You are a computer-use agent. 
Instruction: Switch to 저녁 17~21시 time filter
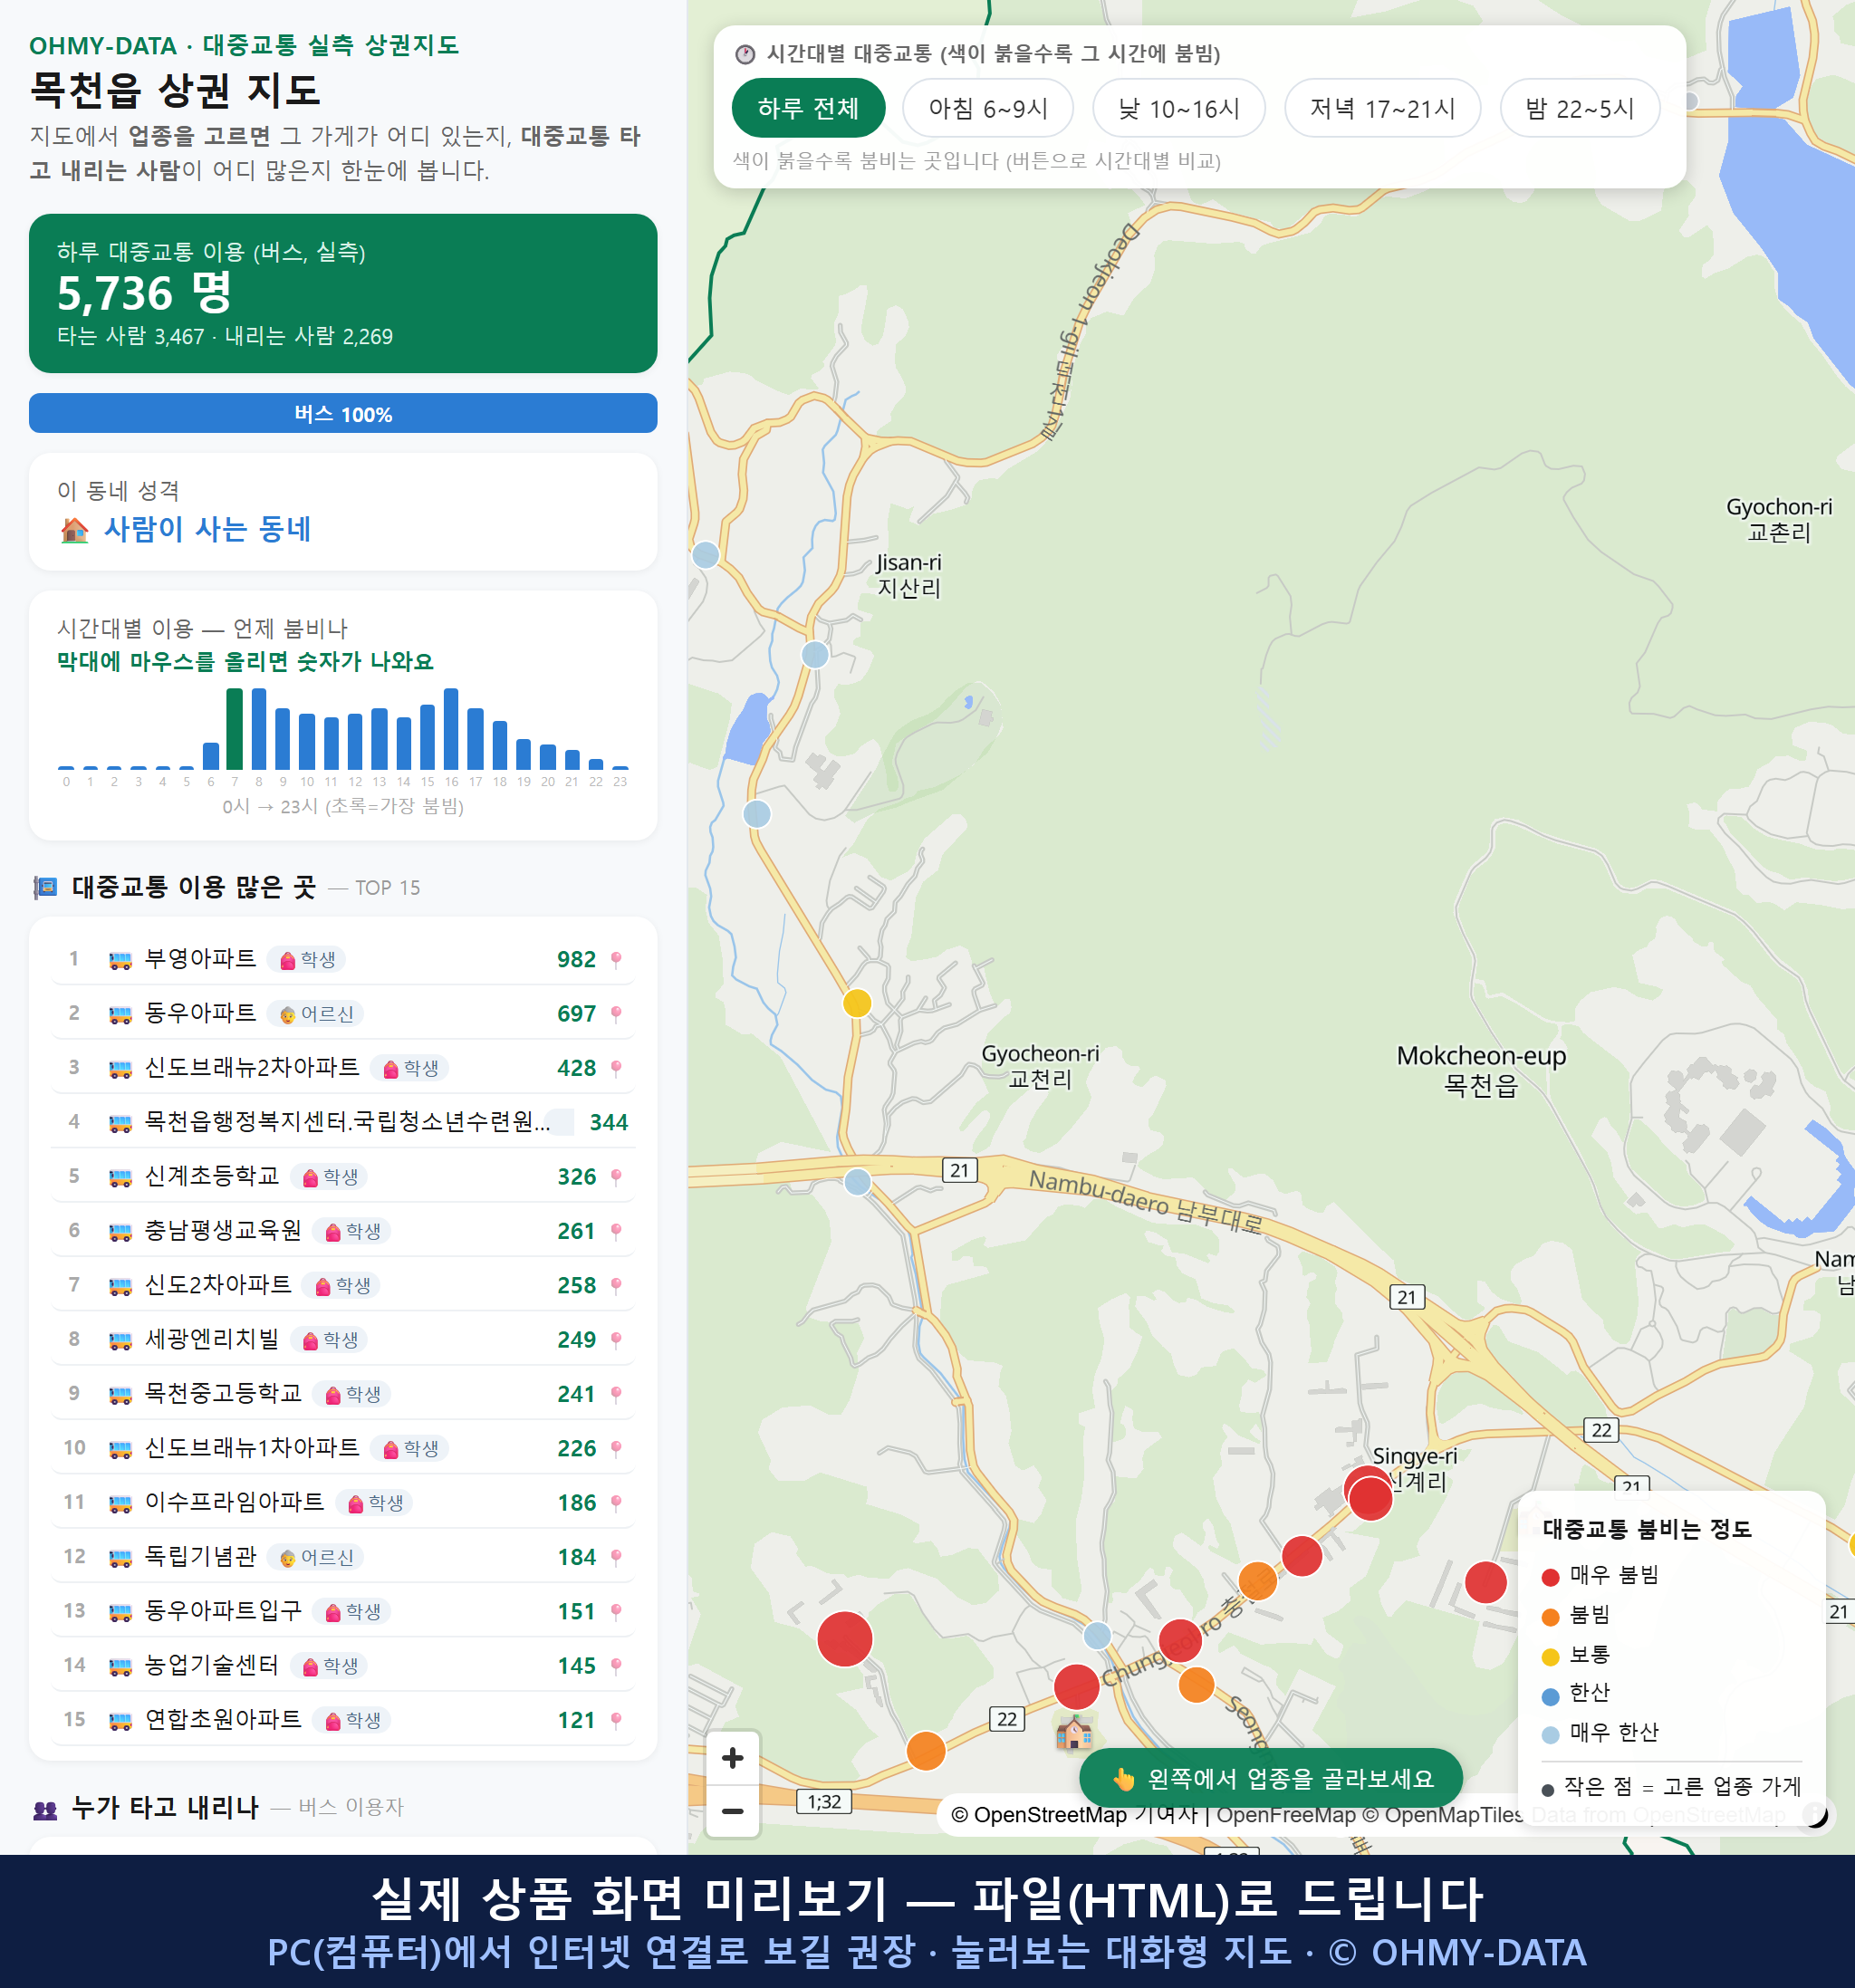click(x=1381, y=108)
